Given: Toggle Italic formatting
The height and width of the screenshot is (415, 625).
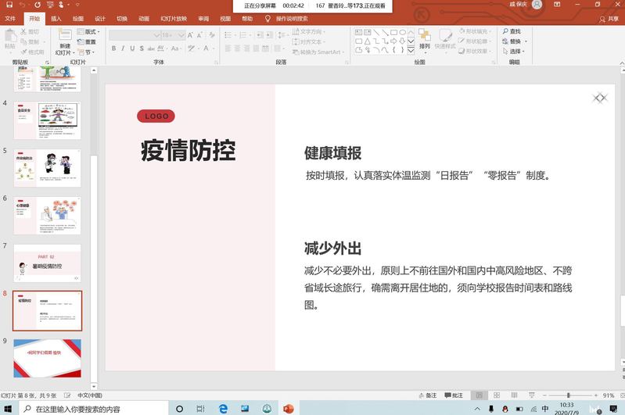Looking at the screenshot, I should coord(124,48).
